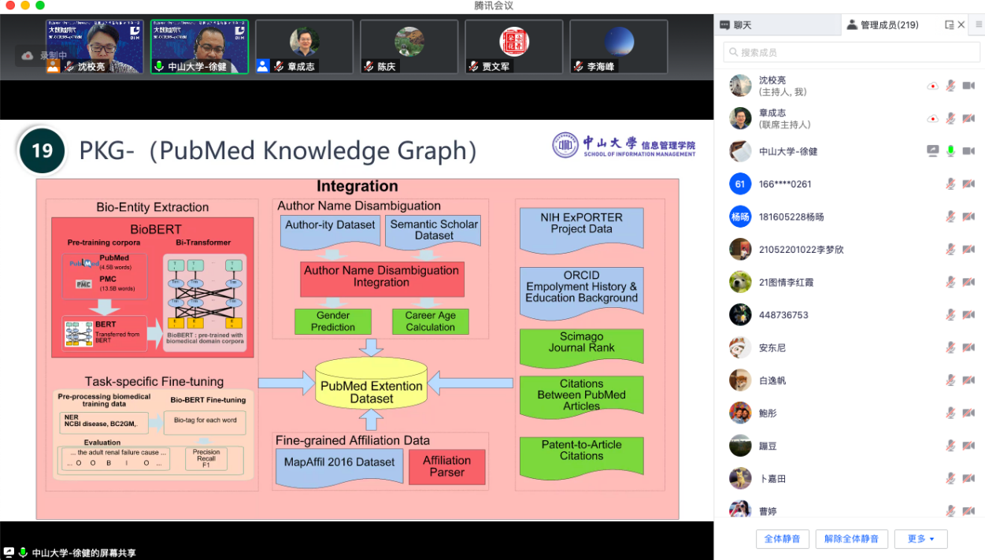Open the 更多 dropdown

(920, 539)
